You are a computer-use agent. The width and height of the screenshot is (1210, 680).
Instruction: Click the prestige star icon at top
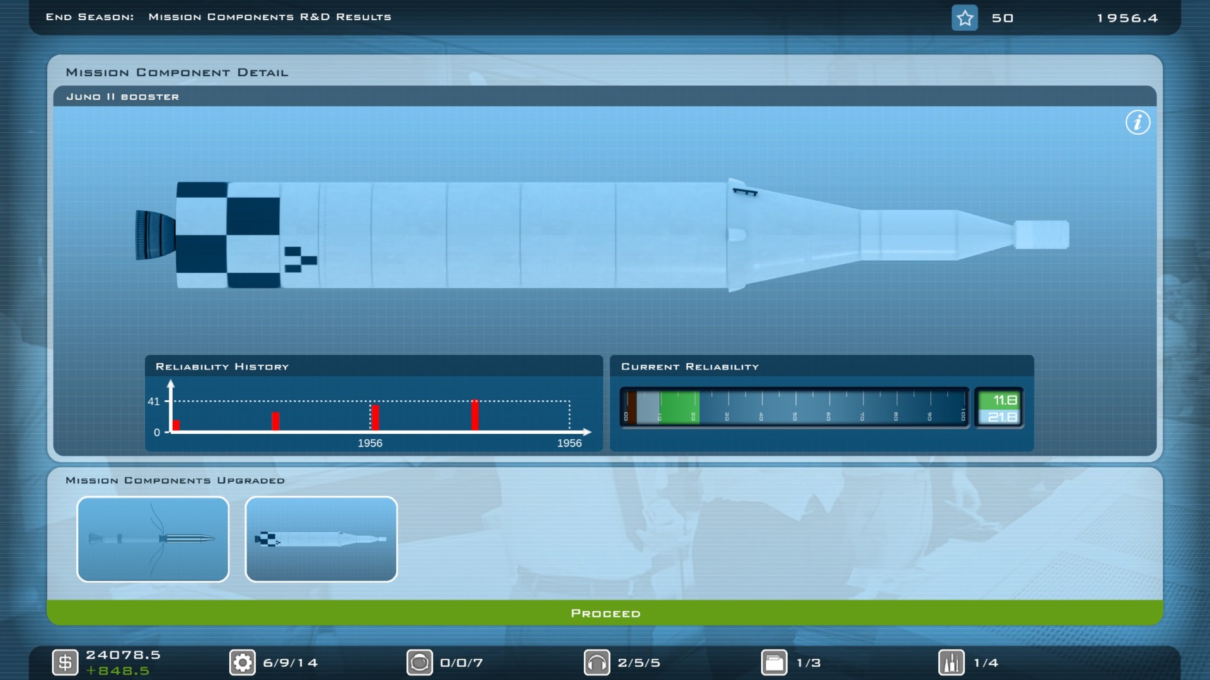(x=965, y=18)
